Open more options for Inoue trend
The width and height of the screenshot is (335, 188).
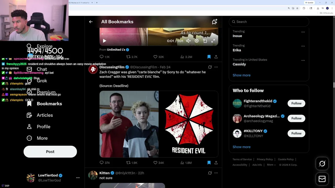(303, 32)
